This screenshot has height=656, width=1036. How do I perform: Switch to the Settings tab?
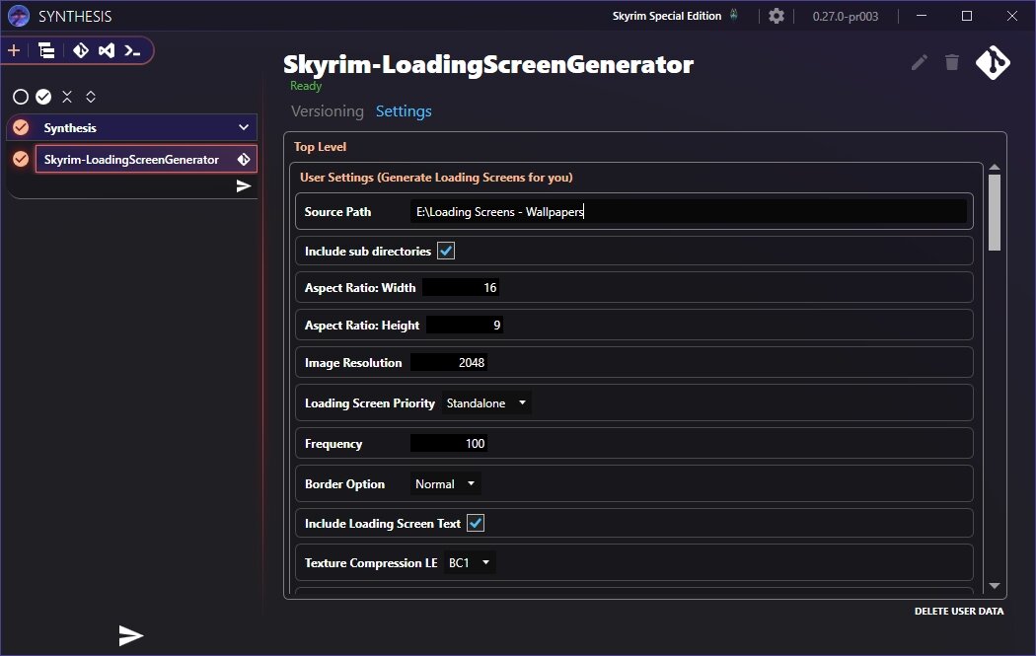pyautogui.click(x=404, y=111)
